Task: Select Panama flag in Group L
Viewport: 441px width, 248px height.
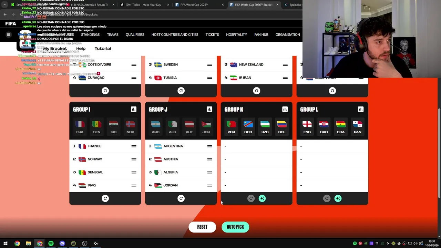Action: [358, 127]
